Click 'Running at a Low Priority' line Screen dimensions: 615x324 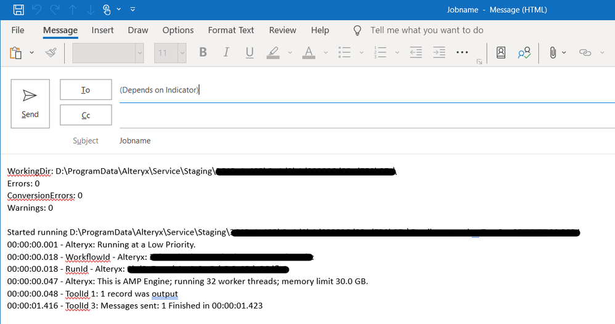pyautogui.click(x=101, y=245)
